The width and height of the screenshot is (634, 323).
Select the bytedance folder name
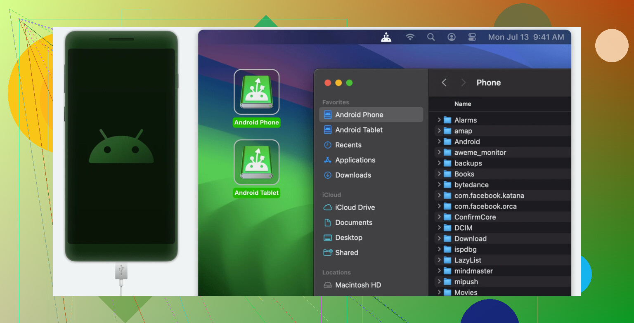coord(471,185)
